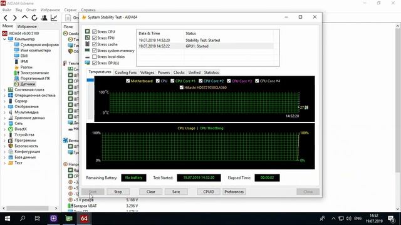
Task: Click the Save button
Action: point(176,192)
